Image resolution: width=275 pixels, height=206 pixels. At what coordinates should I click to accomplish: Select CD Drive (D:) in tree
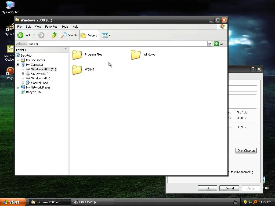coord(40,74)
